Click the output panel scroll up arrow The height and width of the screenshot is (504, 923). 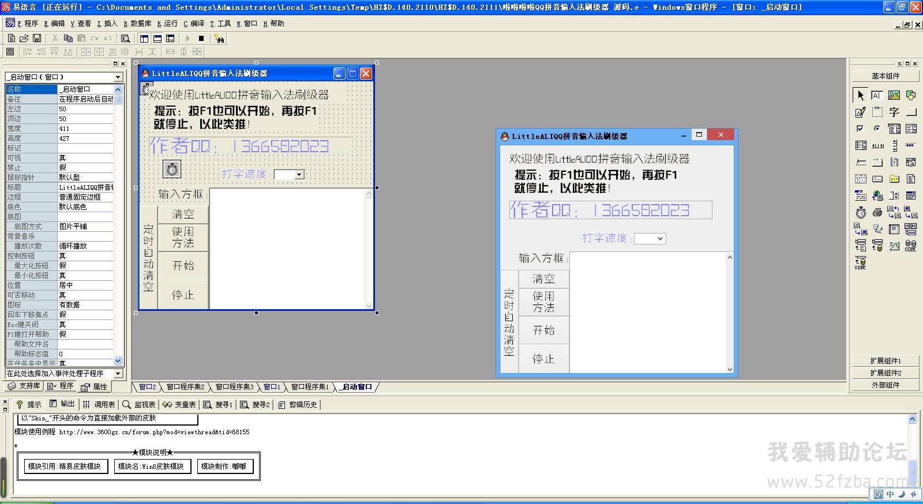[x=913, y=419]
